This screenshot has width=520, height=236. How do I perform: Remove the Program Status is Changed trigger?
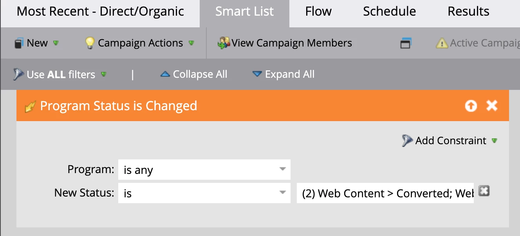click(x=492, y=105)
